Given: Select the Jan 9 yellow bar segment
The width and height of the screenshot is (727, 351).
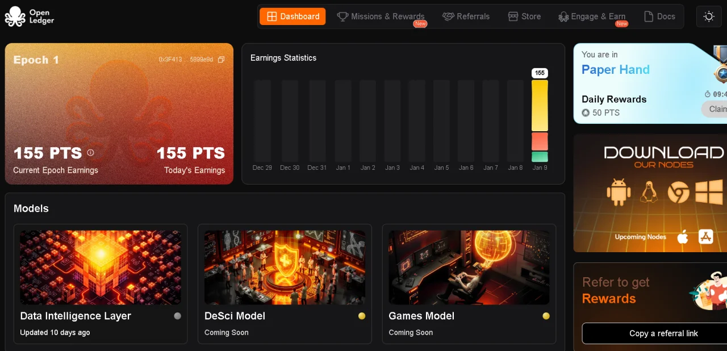Looking at the screenshot, I should pos(540,106).
